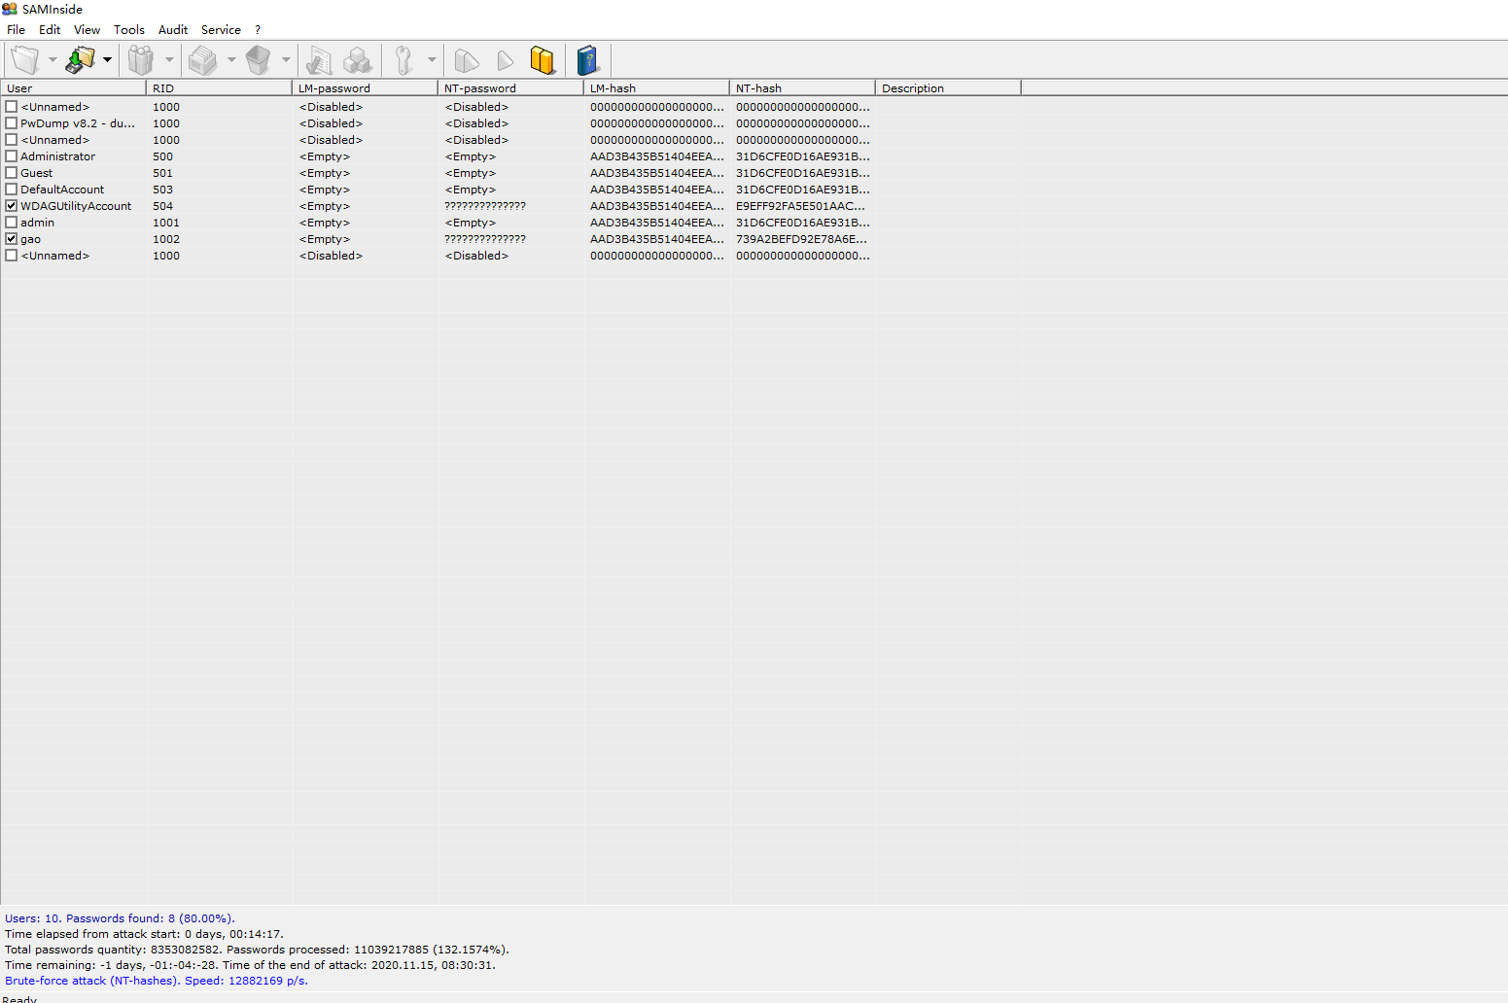Sort by the User column header

(x=73, y=87)
